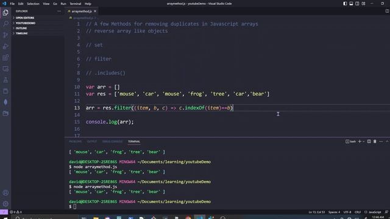The width and height of the screenshot is (390, 219).
Task: Click the terminal prompt input cursor
Action: [x=74, y=207]
